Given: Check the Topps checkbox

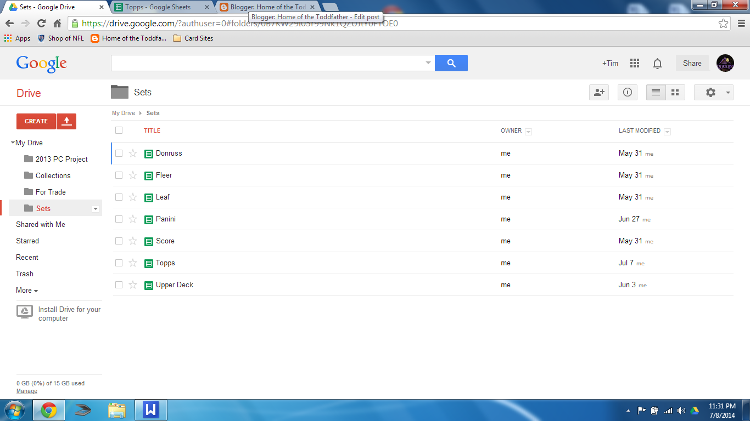Looking at the screenshot, I should (119, 263).
